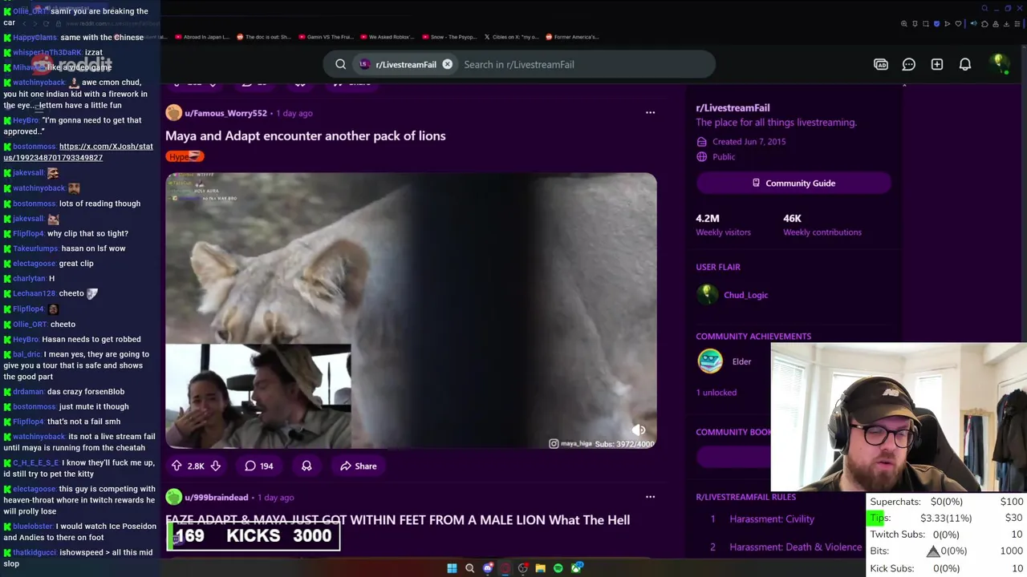Open options menu for 999braindead post

[x=650, y=496]
